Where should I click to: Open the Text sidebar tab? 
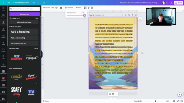coord(3,23)
